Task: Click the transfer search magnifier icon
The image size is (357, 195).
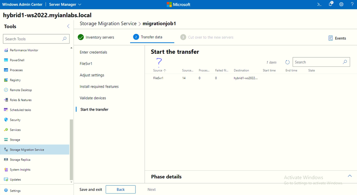Action: point(345,62)
